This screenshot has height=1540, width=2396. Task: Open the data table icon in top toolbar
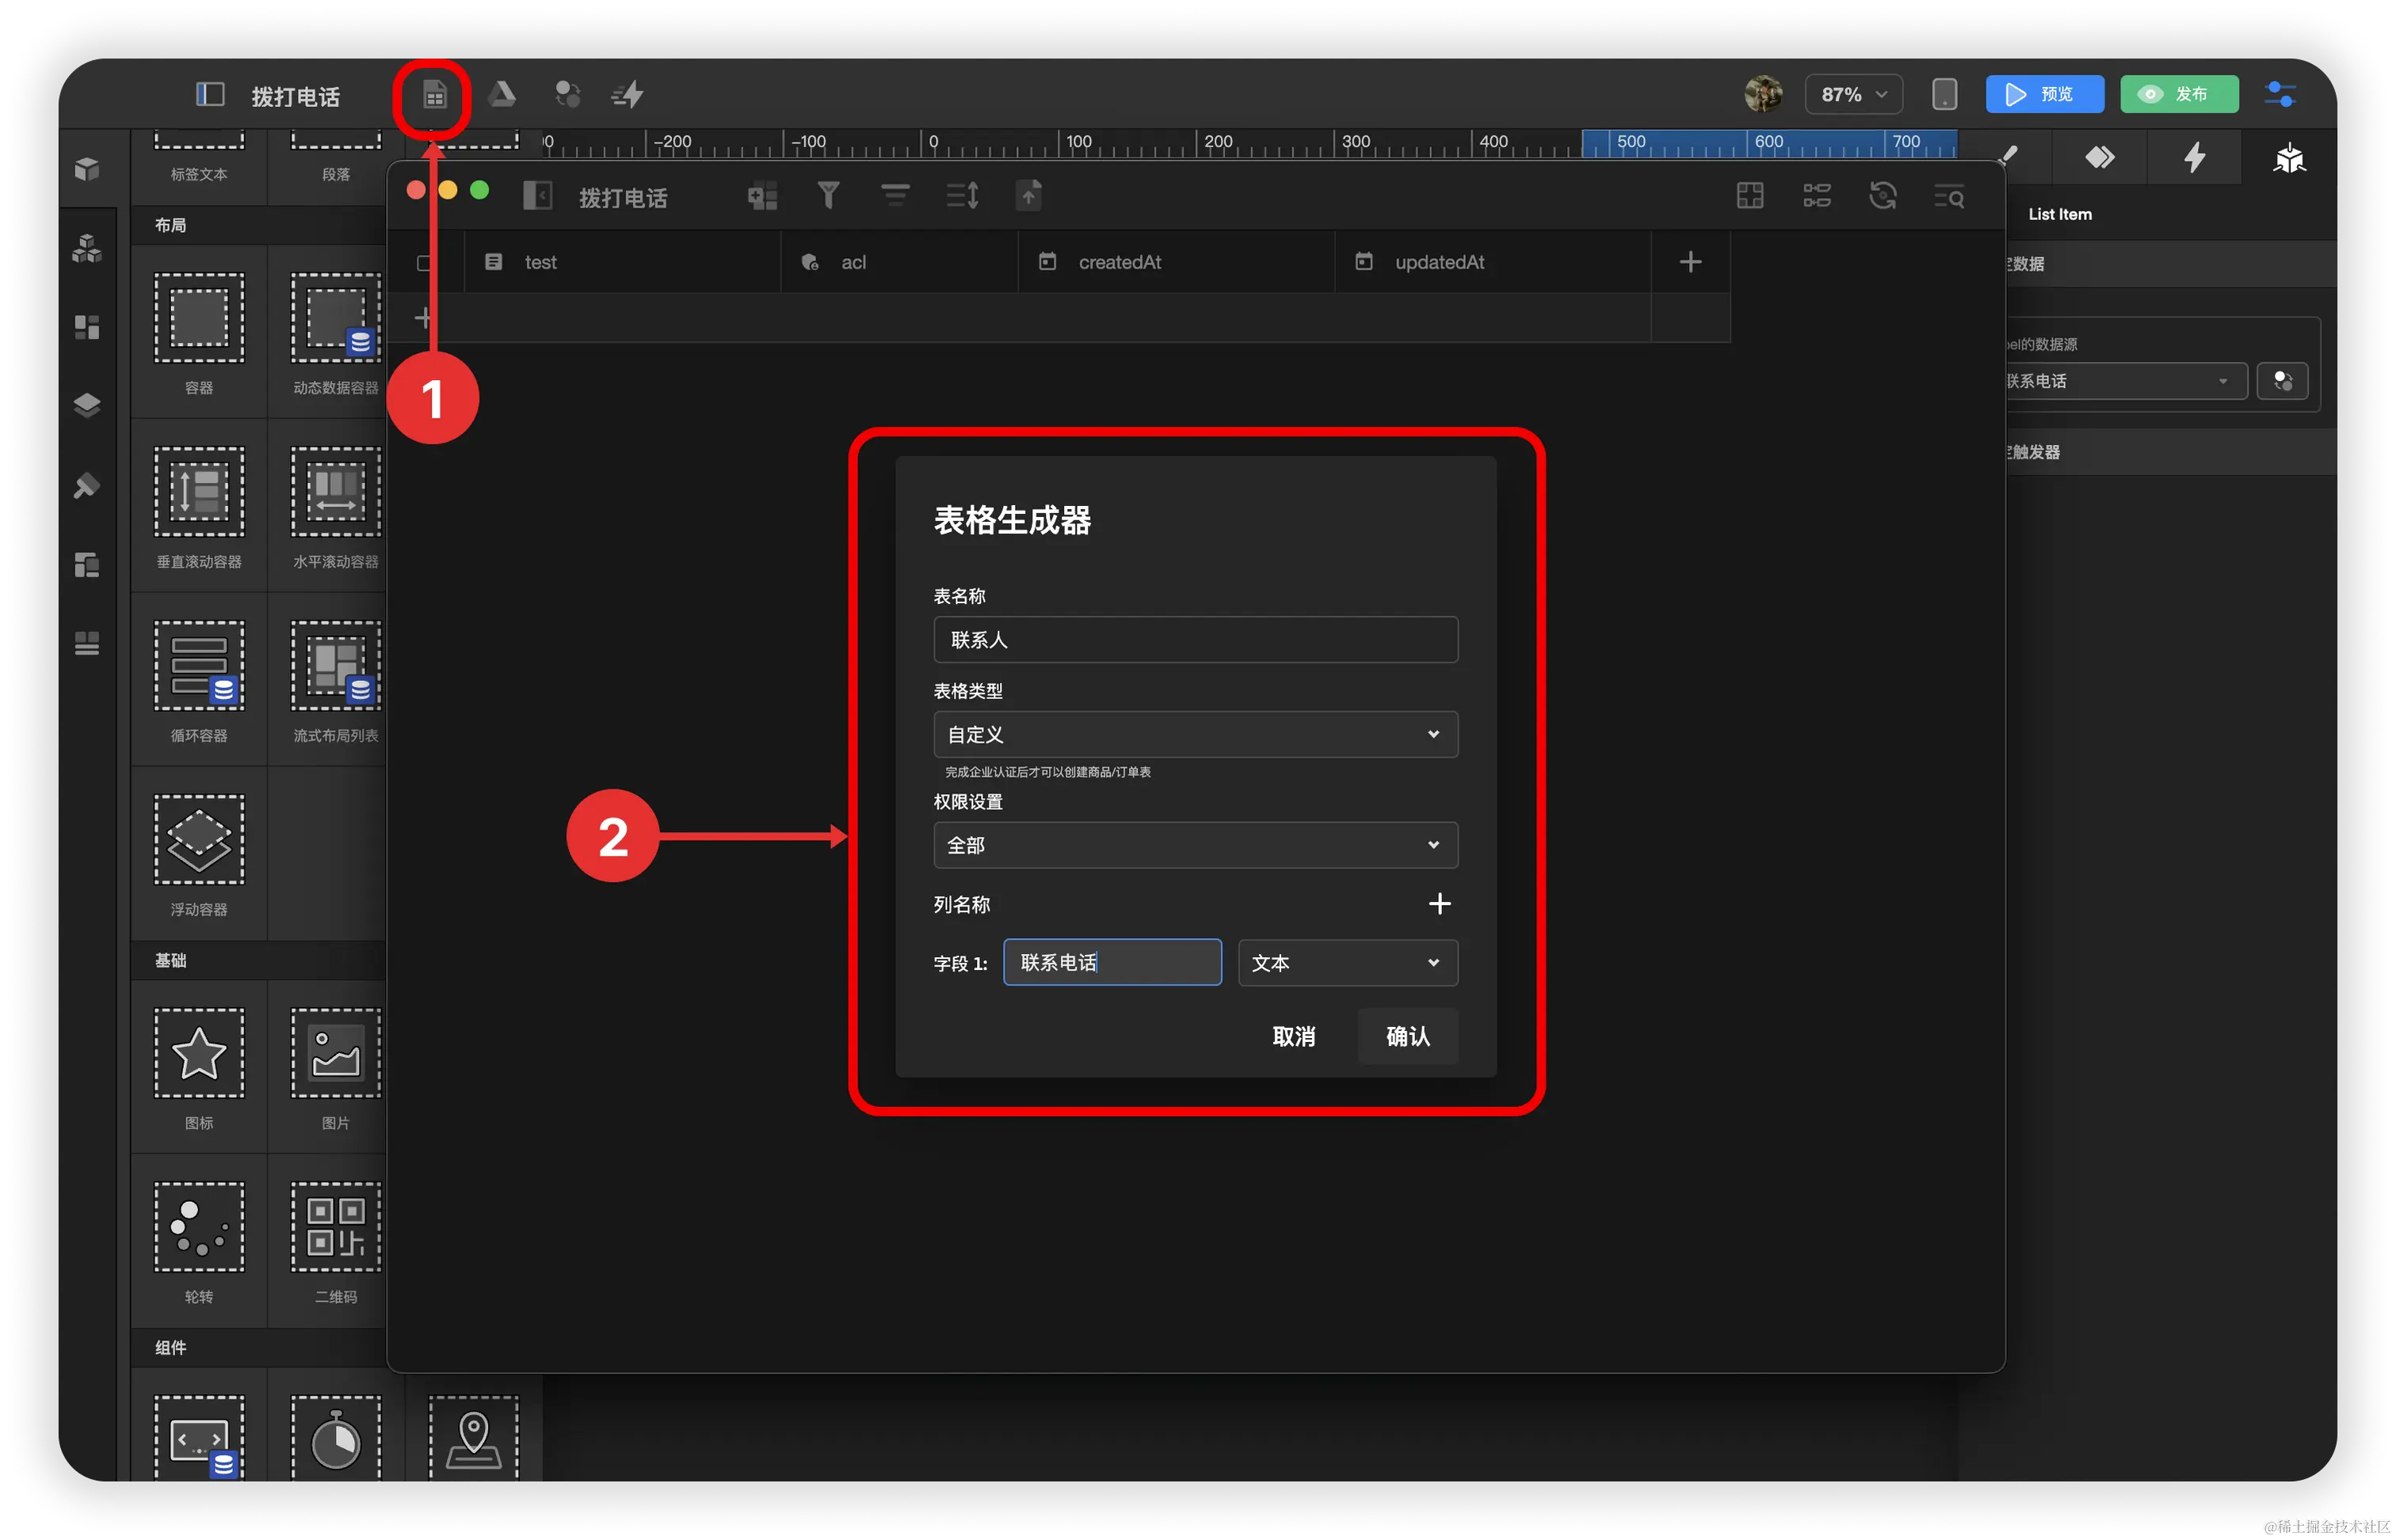click(433, 96)
